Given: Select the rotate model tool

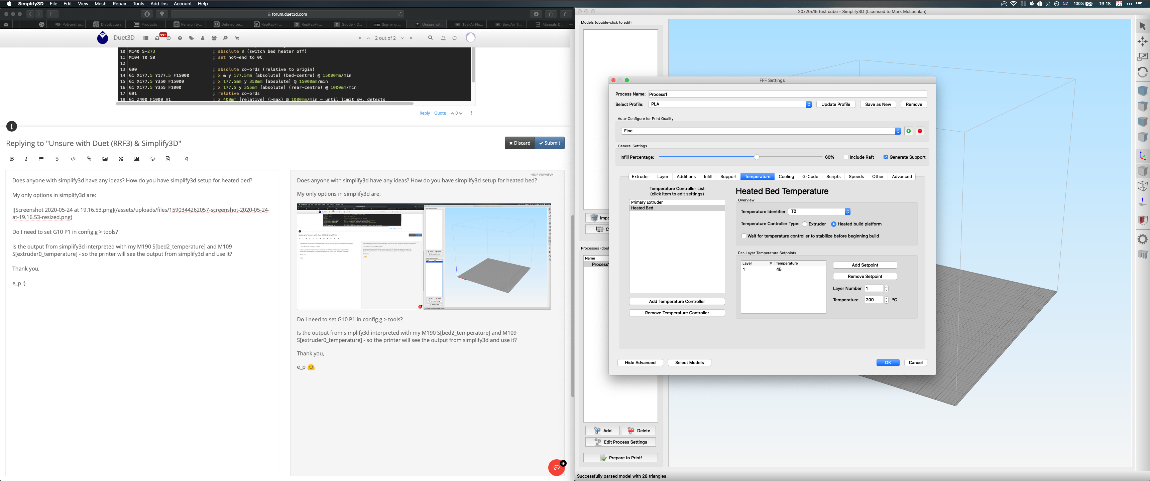Looking at the screenshot, I should pyautogui.click(x=1142, y=72).
